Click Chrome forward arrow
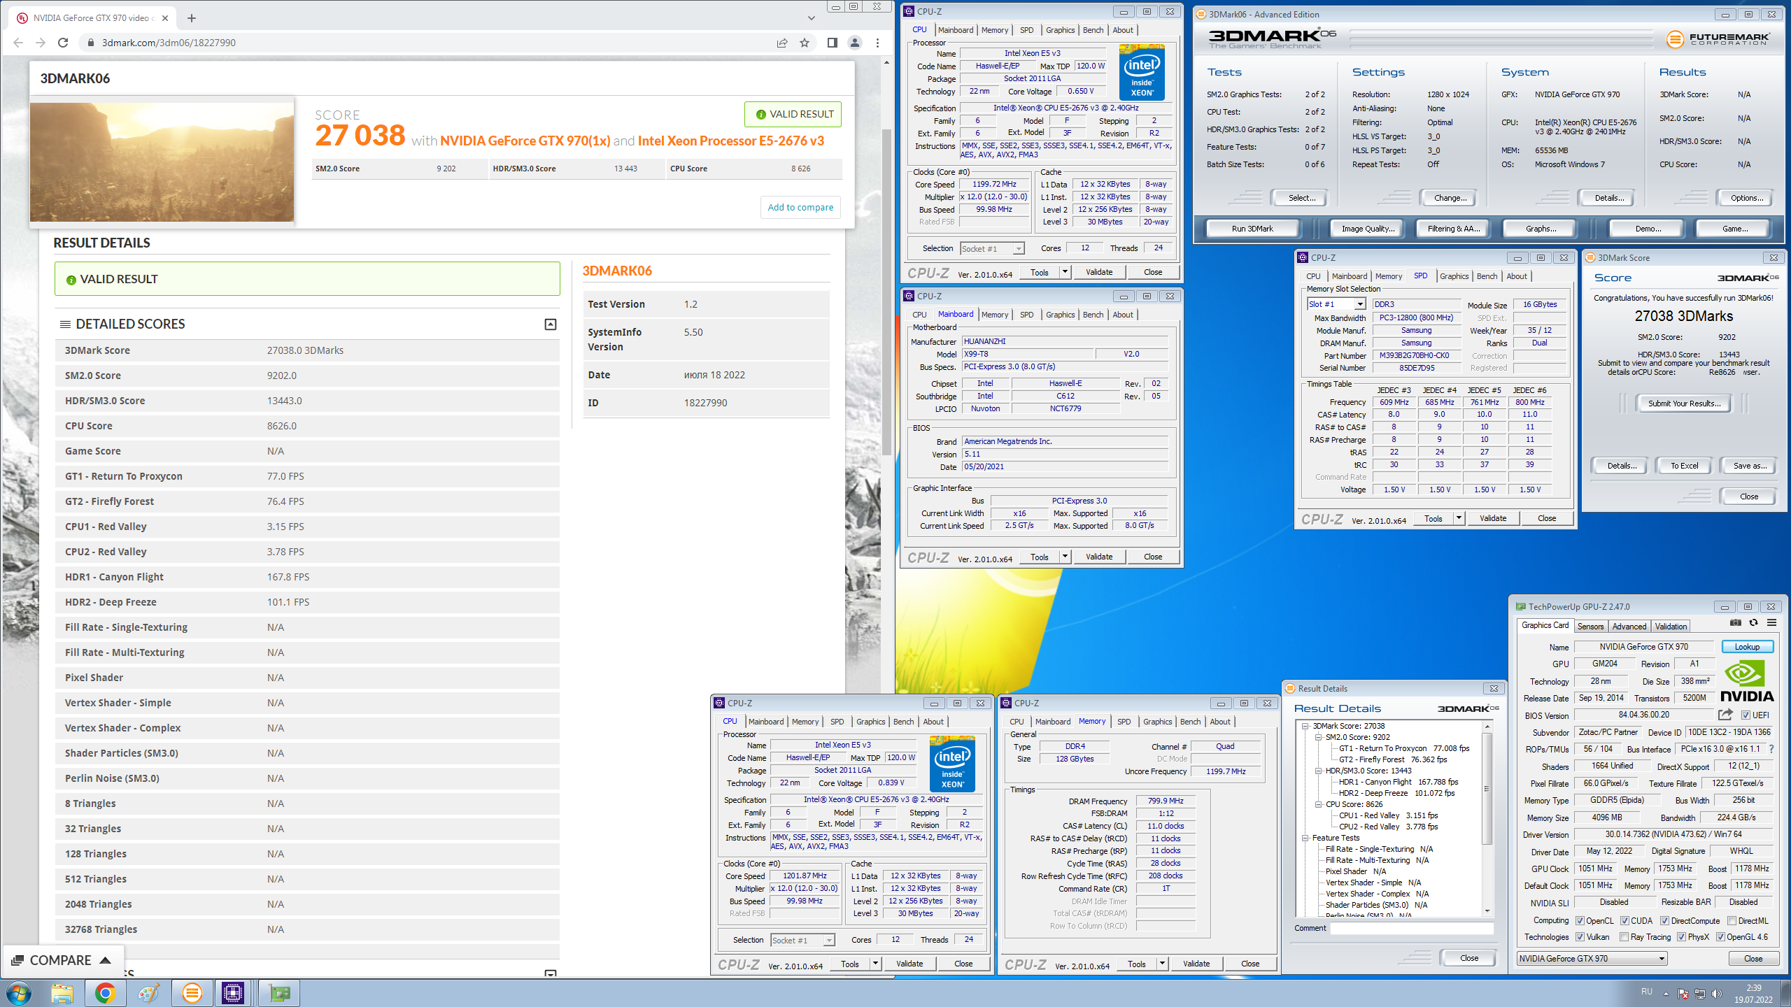 (x=41, y=43)
